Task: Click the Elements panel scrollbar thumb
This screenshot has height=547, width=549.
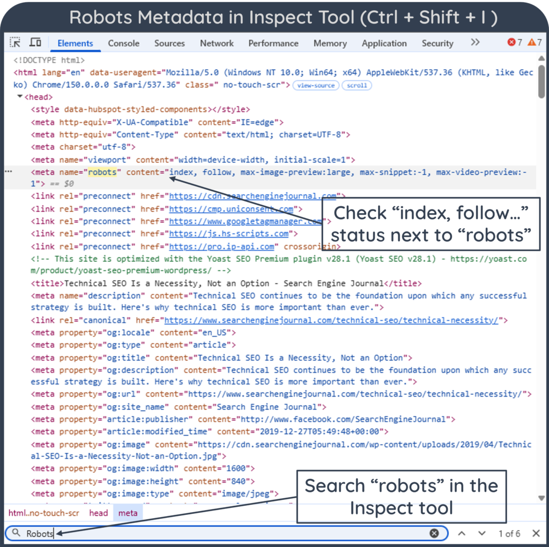Action: (541, 81)
